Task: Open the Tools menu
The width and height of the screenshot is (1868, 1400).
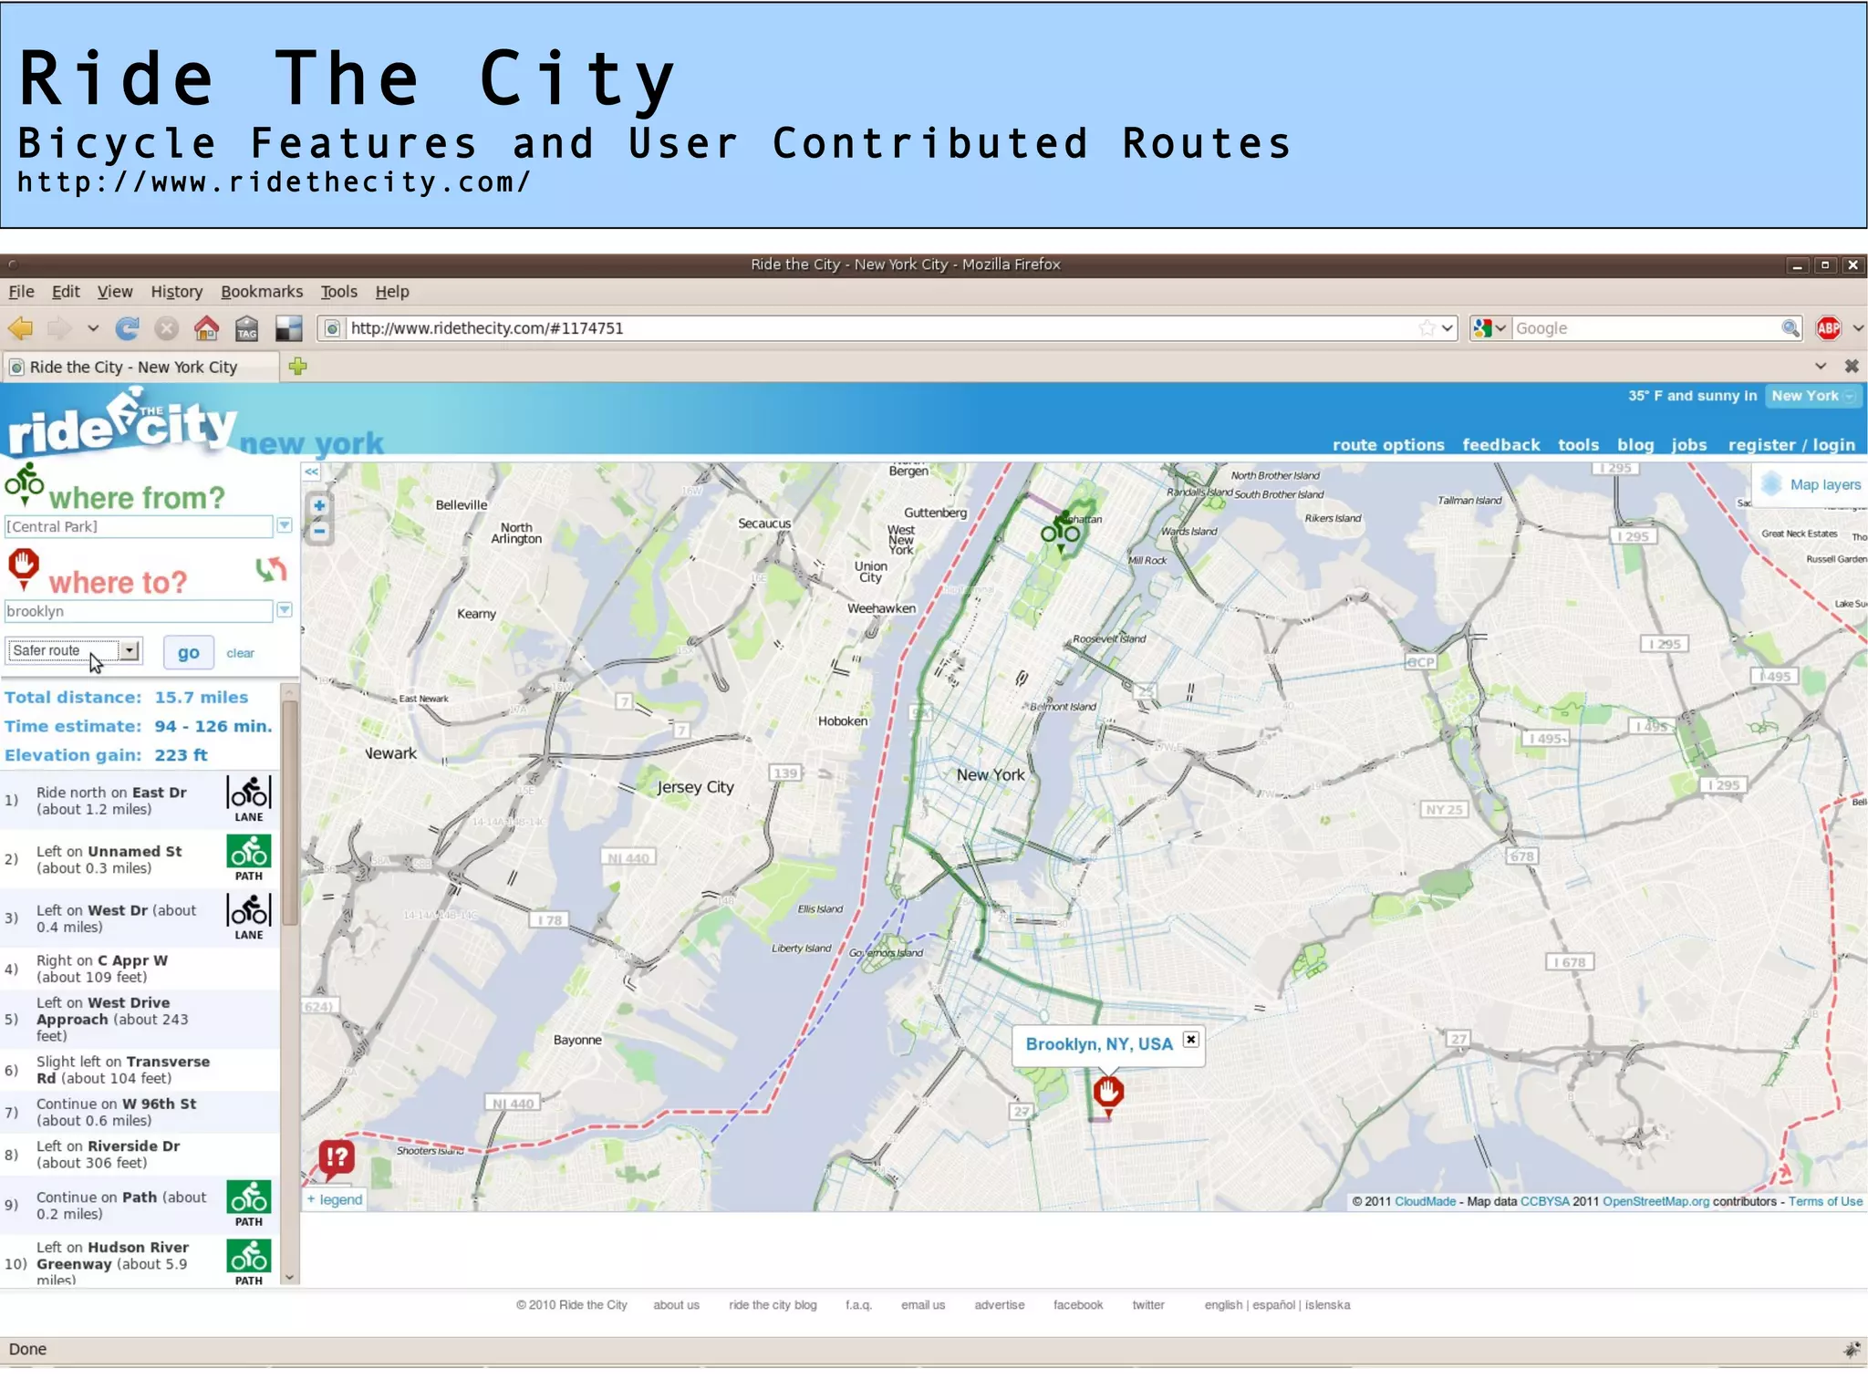Action: click(x=338, y=292)
